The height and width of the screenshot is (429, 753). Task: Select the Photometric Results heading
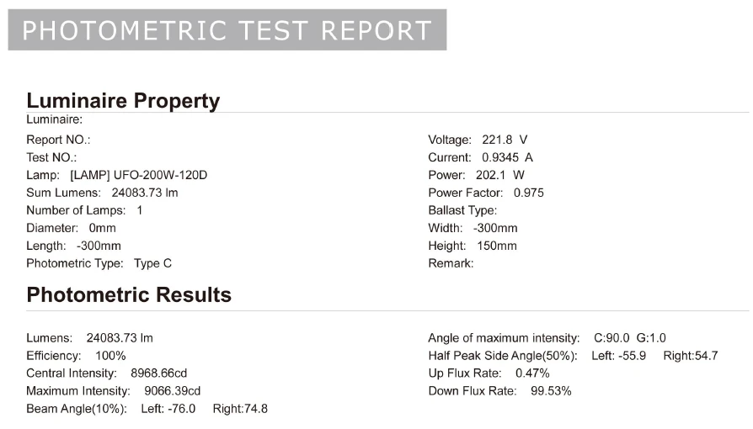tap(129, 294)
